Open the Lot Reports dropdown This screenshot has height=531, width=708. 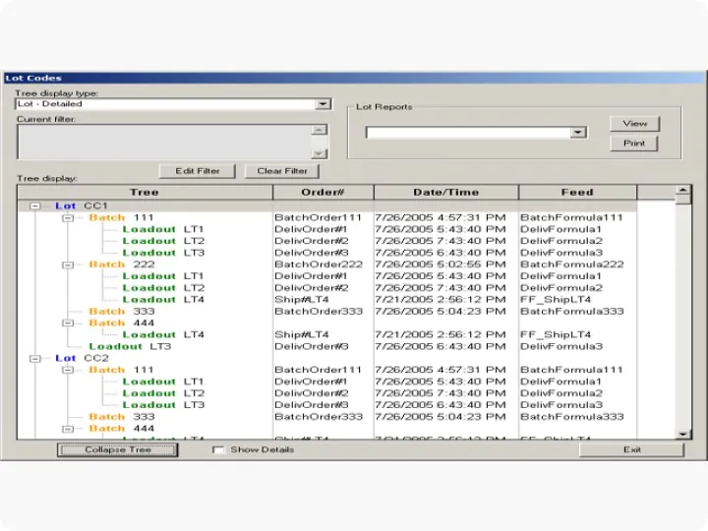point(578,133)
